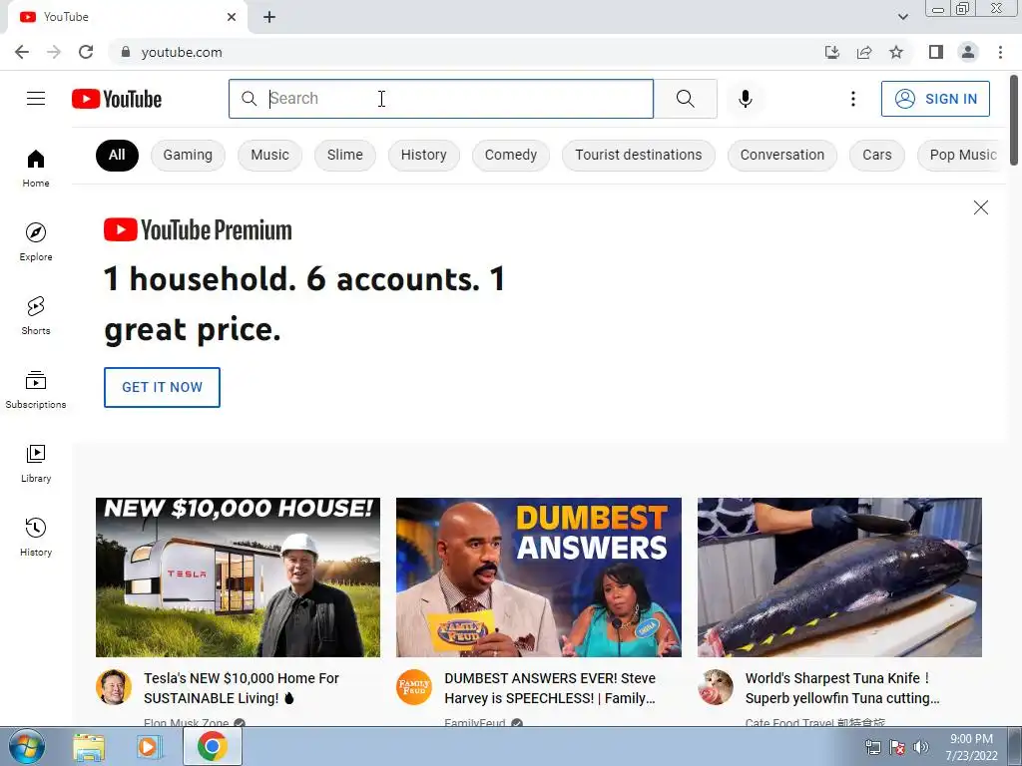The height and width of the screenshot is (766, 1022).
Task: Open the Tesla $10,000 house thumbnail
Action: [x=238, y=577]
